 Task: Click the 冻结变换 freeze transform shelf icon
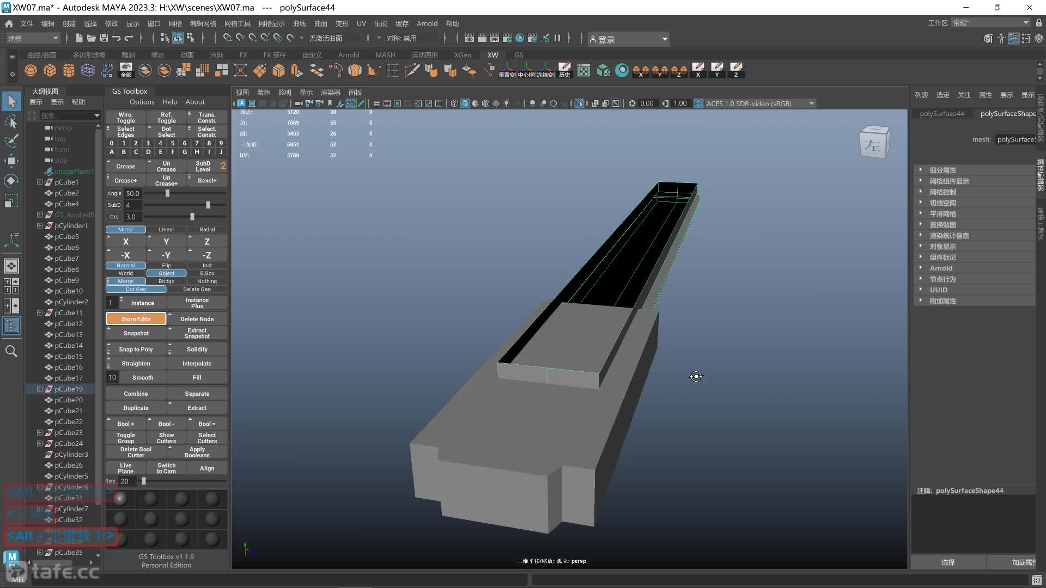coord(545,70)
